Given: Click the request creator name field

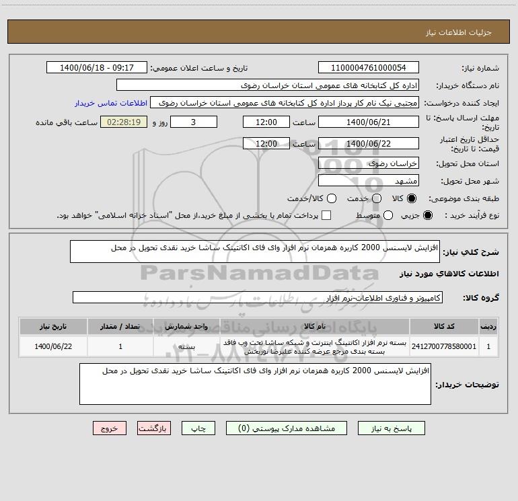Looking at the screenshot, I should point(285,103).
